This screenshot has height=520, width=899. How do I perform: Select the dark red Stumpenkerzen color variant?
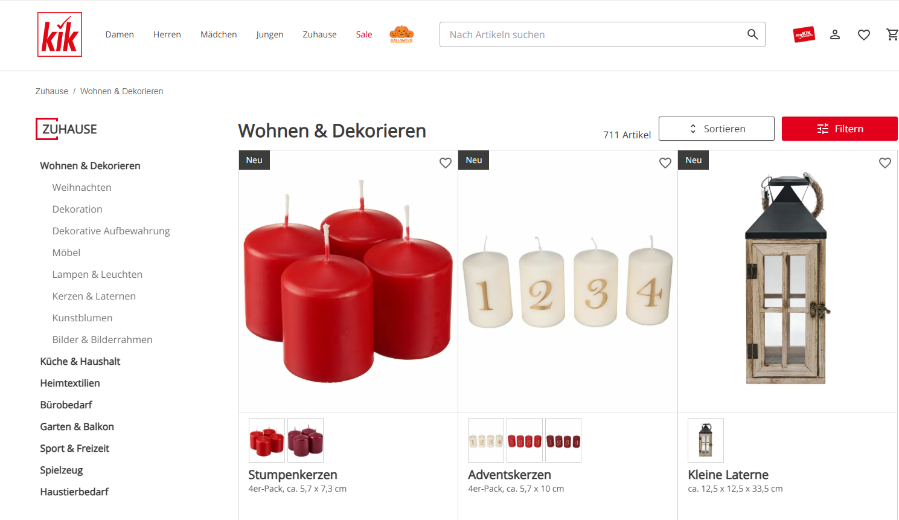pos(306,440)
